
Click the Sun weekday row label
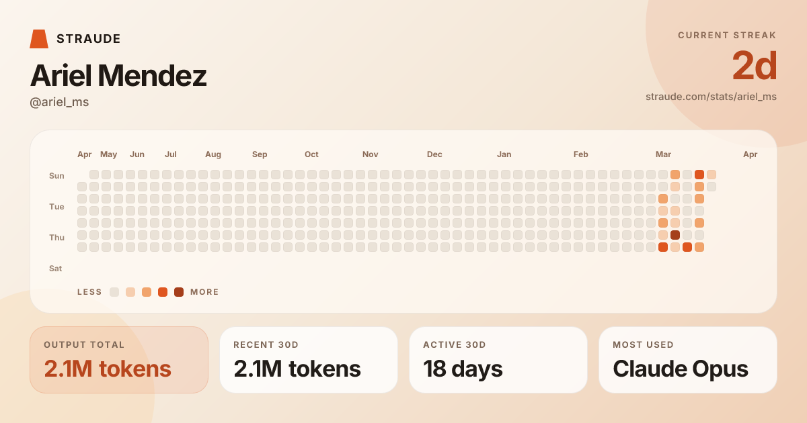click(56, 176)
